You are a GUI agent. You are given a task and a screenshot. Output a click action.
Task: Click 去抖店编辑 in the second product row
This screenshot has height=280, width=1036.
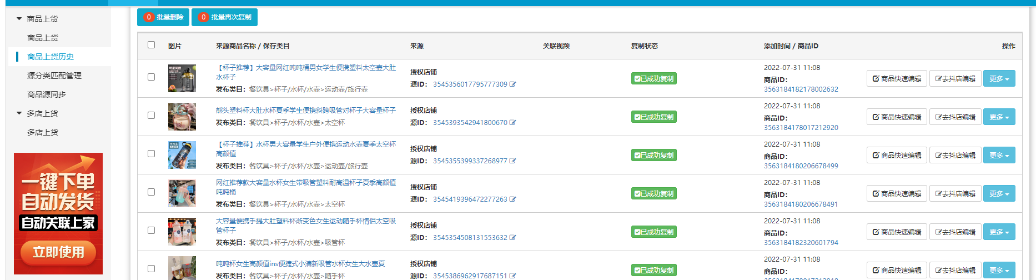click(955, 117)
